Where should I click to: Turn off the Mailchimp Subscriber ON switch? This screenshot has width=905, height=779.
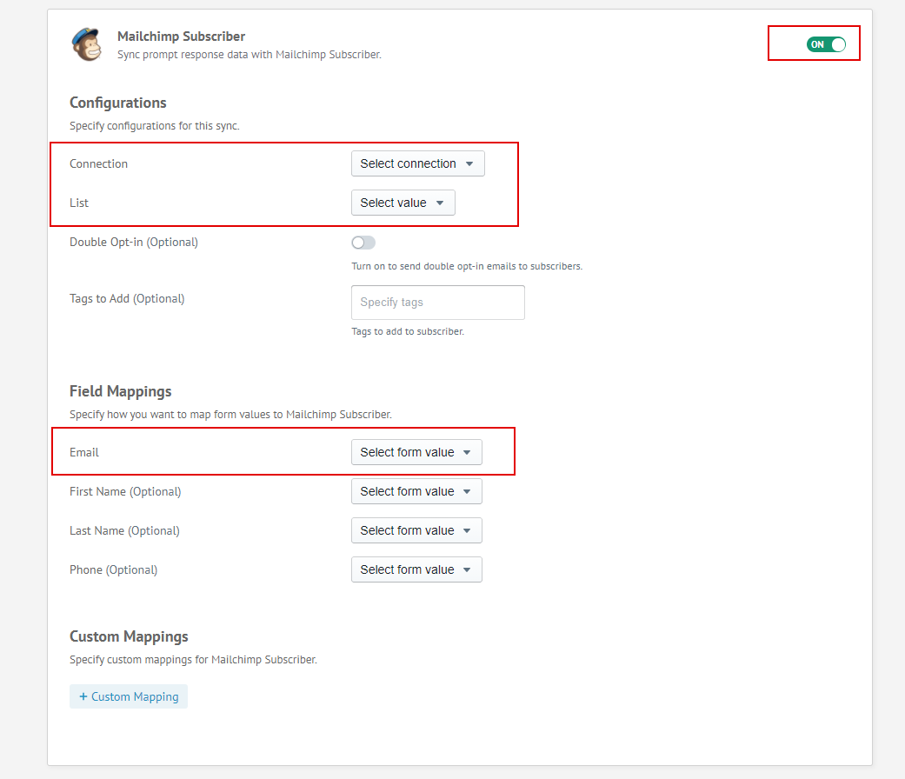pyautogui.click(x=826, y=44)
